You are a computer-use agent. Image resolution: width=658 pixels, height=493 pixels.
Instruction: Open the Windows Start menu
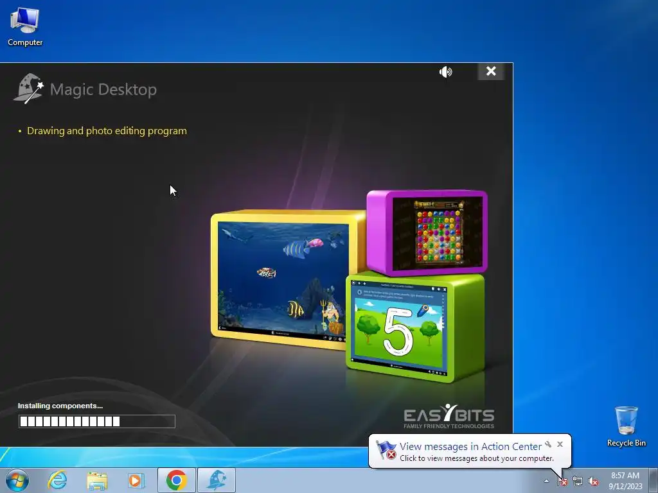(17, 480)
